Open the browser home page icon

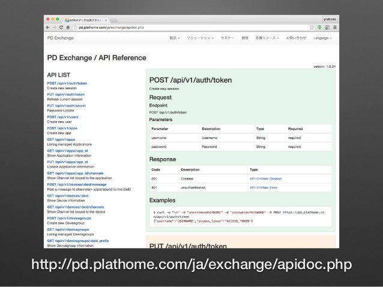[68, 28]
